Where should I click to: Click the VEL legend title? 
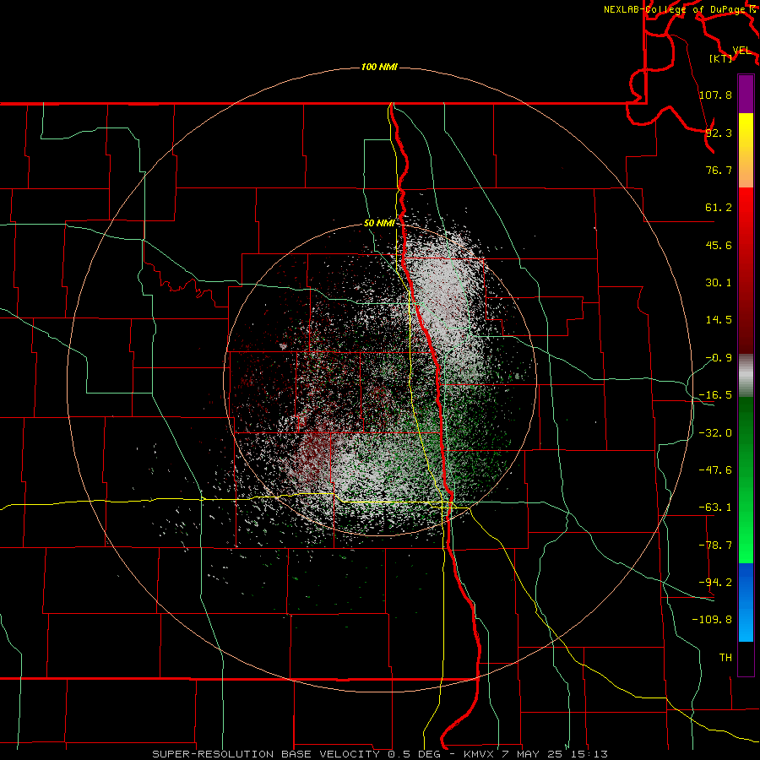click(x=741, y=51)
